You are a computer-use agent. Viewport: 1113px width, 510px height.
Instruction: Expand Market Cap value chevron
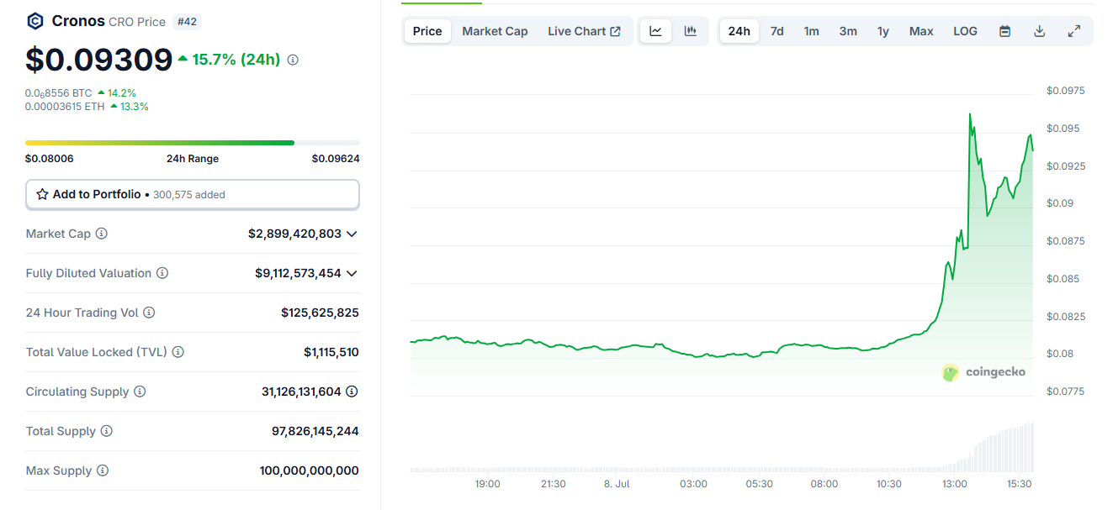click(x=352, y=234)
